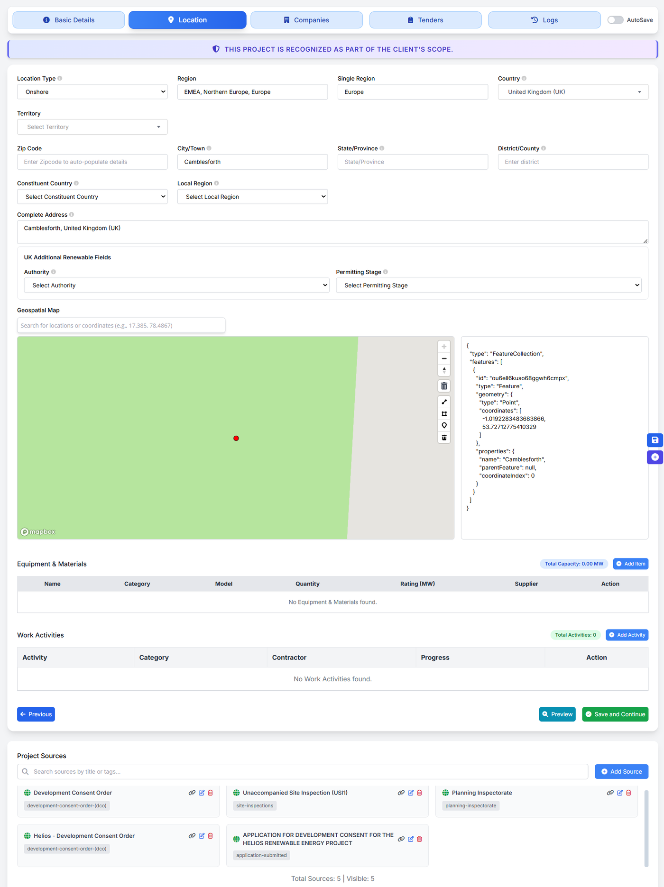
Task: Show info tooltip for Location Type
Action: (60, 79)
